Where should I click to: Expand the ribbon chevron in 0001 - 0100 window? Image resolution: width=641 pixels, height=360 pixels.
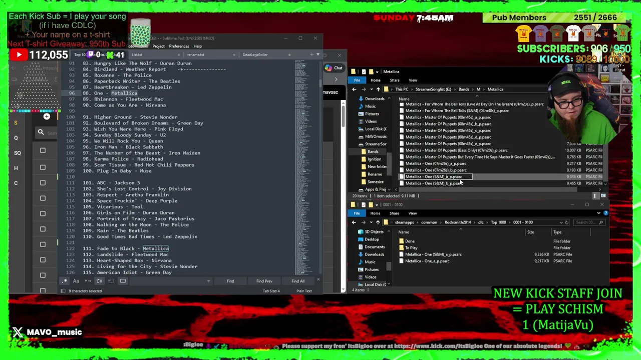click(598, 213)
